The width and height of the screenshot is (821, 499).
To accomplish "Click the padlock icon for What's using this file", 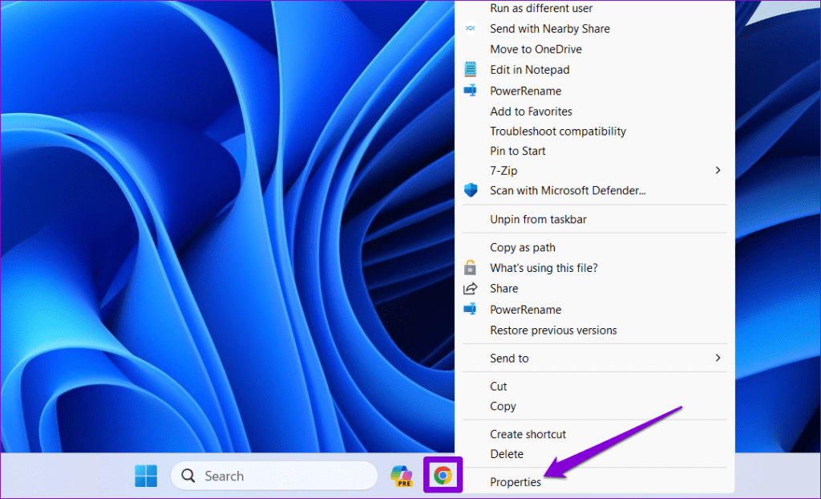I will [471, 268].
